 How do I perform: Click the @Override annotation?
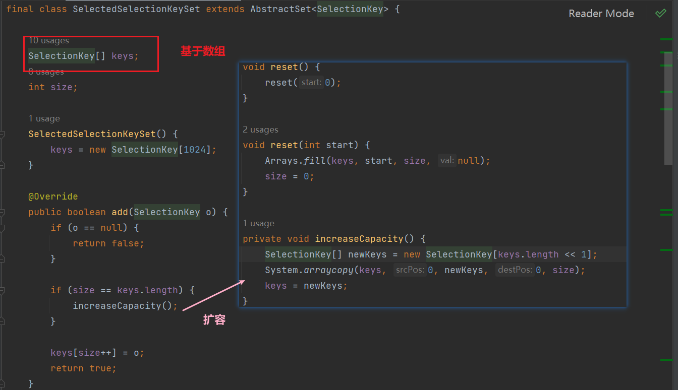(x=53, y=197)
